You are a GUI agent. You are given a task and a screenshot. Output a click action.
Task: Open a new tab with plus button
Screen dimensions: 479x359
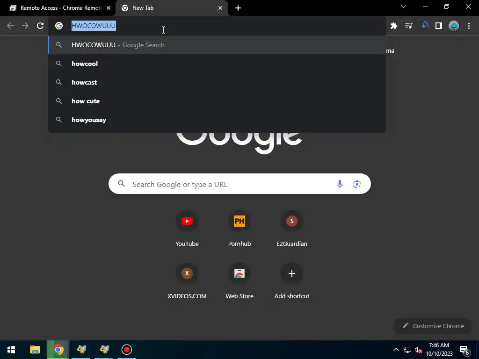pos(238,8)
